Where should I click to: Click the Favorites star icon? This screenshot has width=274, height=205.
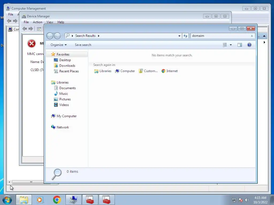53,54
